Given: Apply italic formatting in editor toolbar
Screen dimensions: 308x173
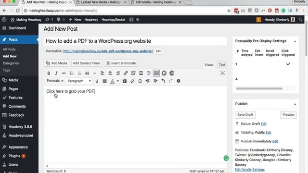Looking at the screenshot, I should [x=56, y=73].
